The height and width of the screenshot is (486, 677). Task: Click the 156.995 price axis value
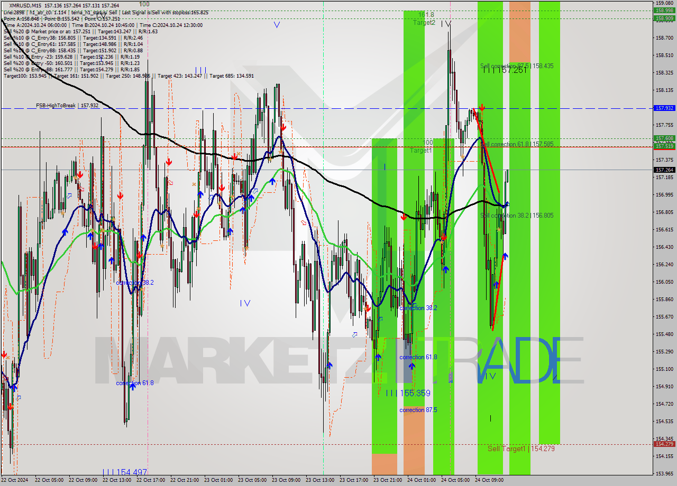coord(664,194)
